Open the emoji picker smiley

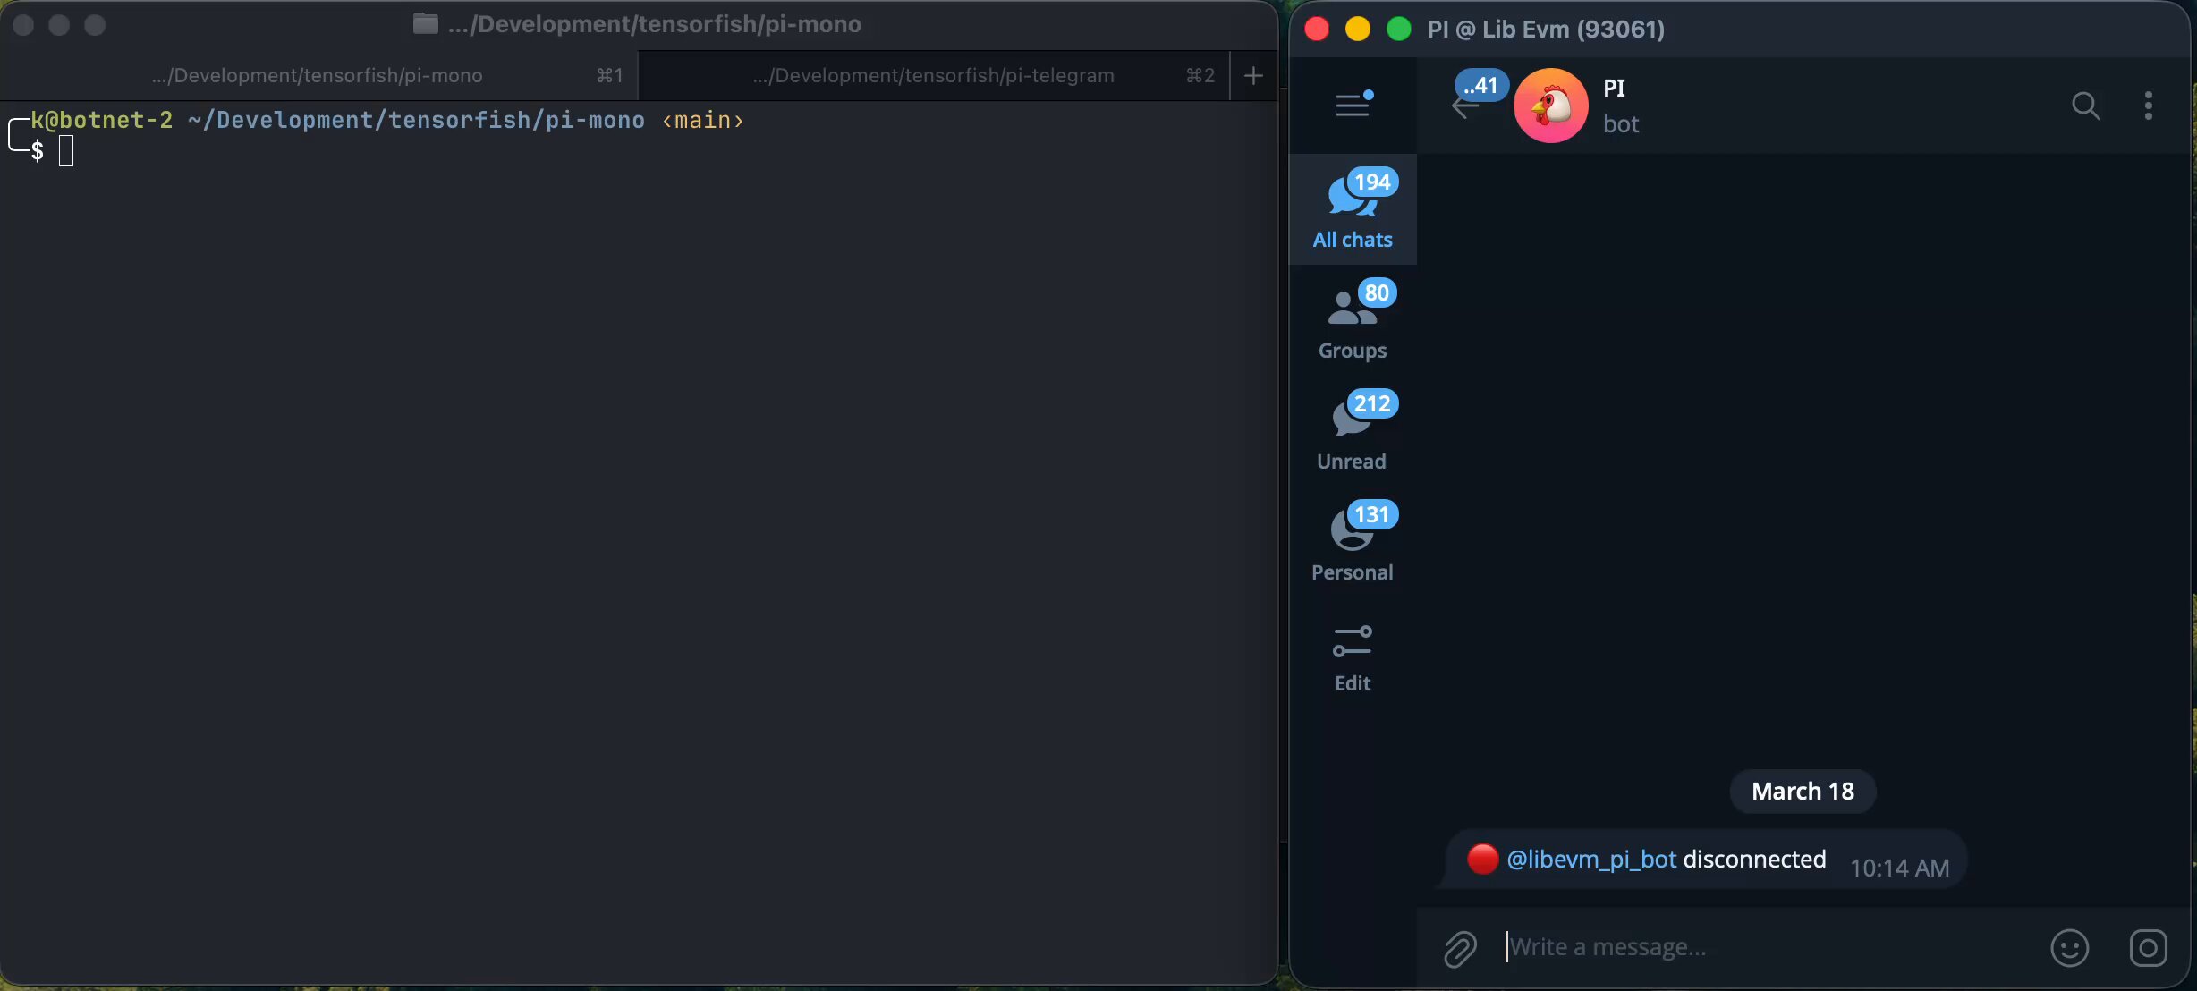tap(2069, 948)
